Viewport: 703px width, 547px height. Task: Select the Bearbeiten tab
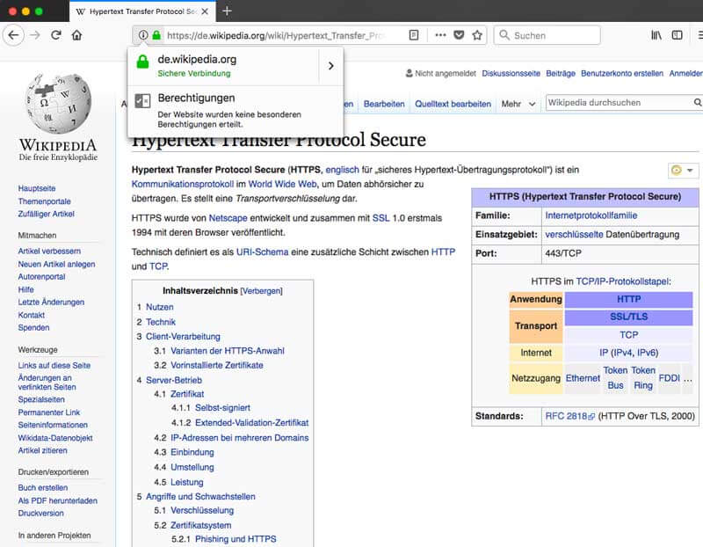pyautogui.click(x=384, y=104)
